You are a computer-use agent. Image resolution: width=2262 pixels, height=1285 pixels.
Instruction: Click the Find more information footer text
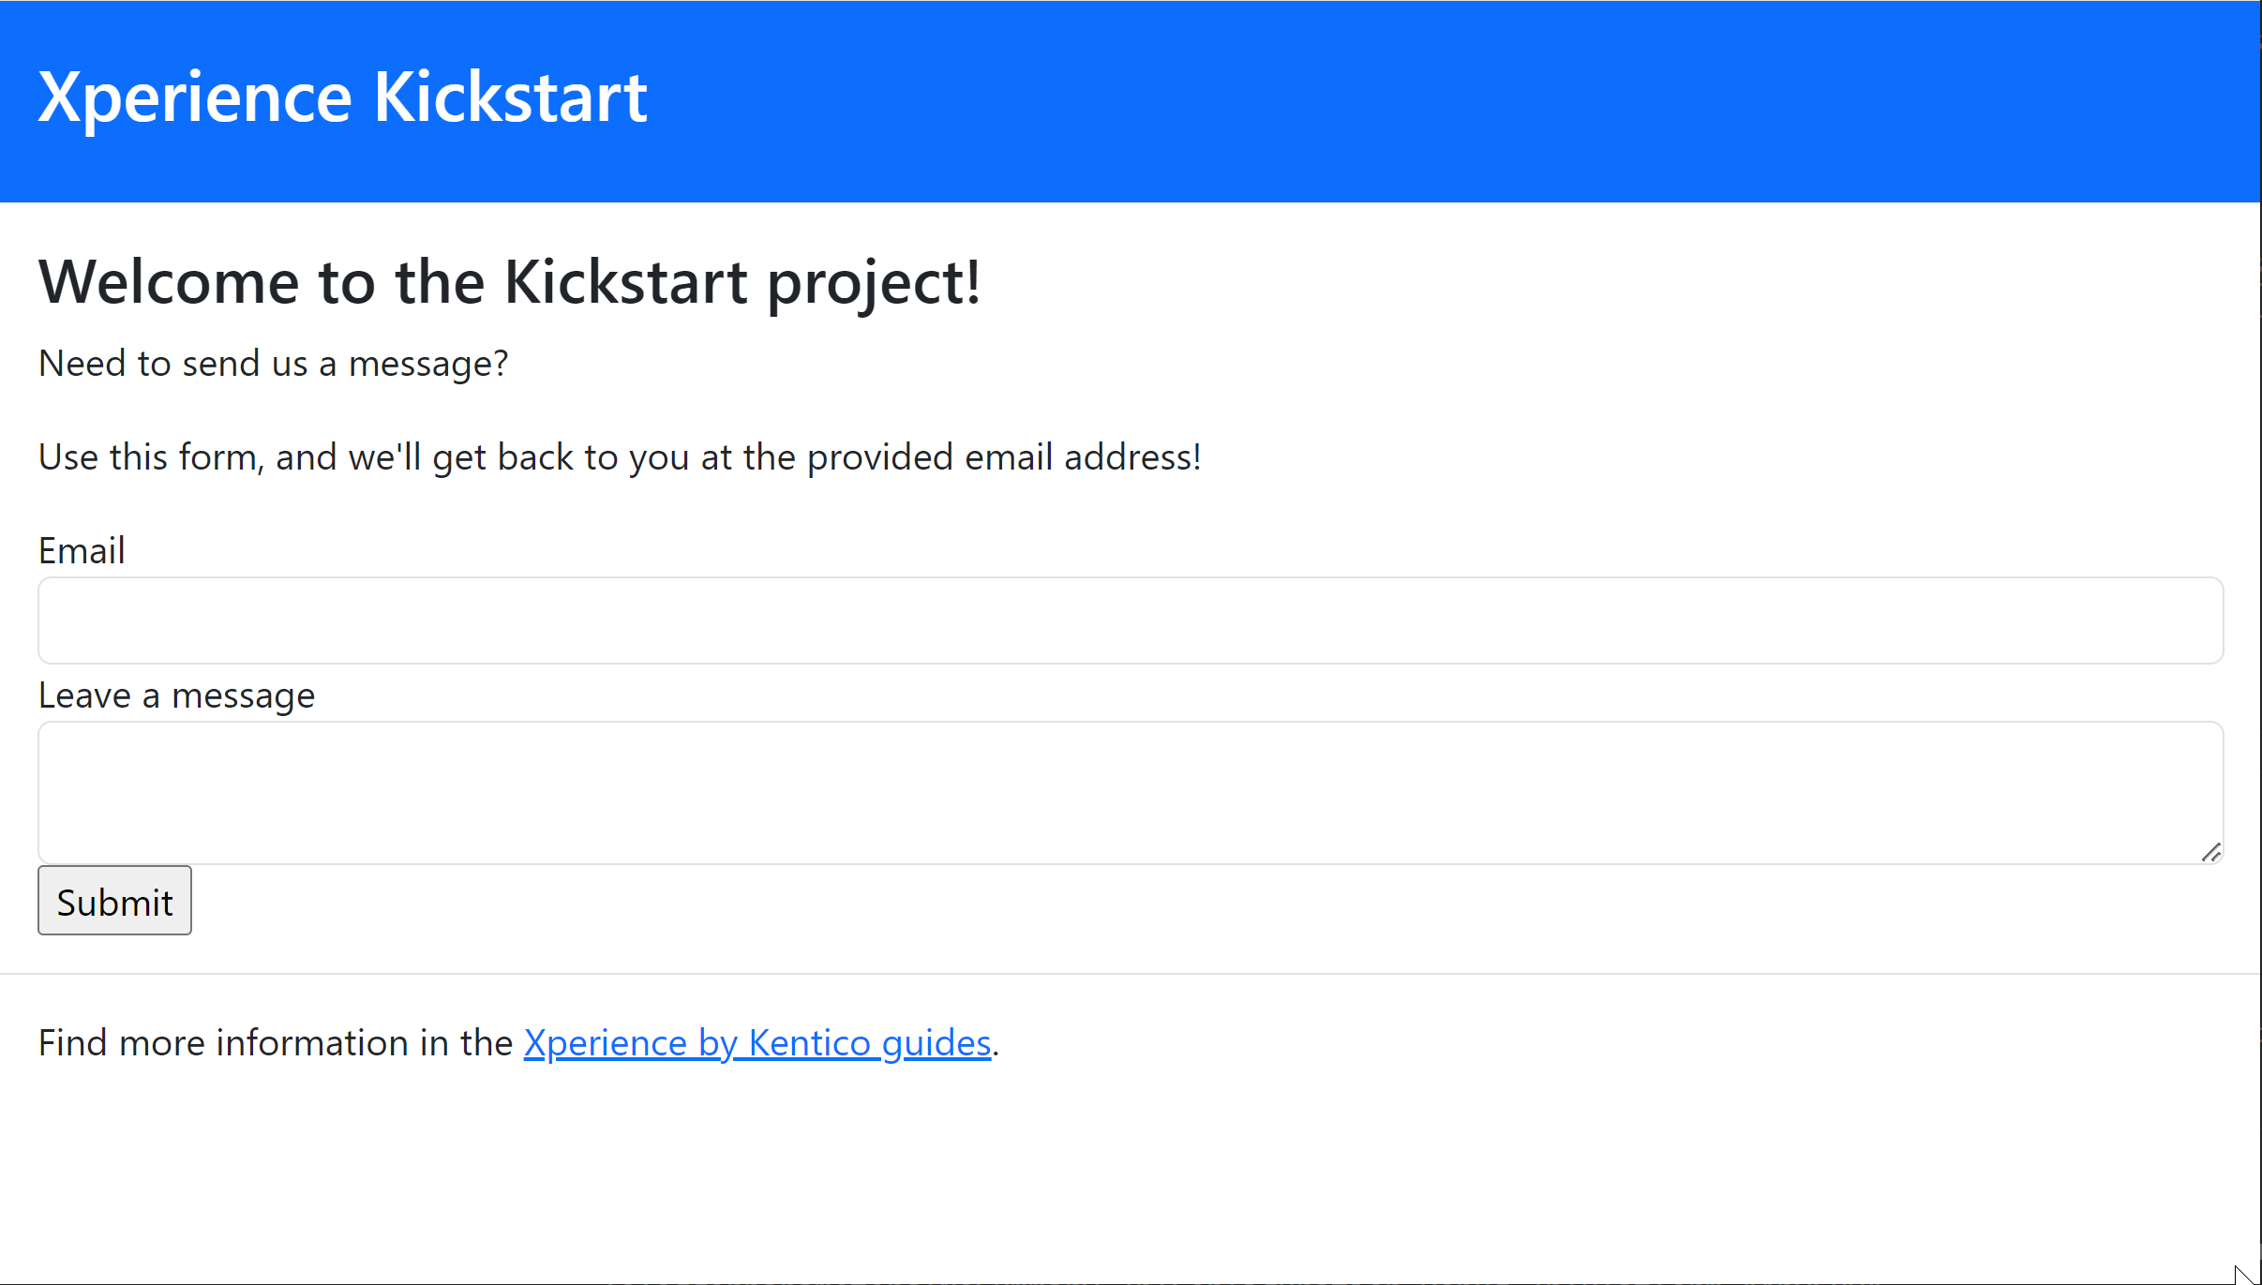pos(275,1043)
